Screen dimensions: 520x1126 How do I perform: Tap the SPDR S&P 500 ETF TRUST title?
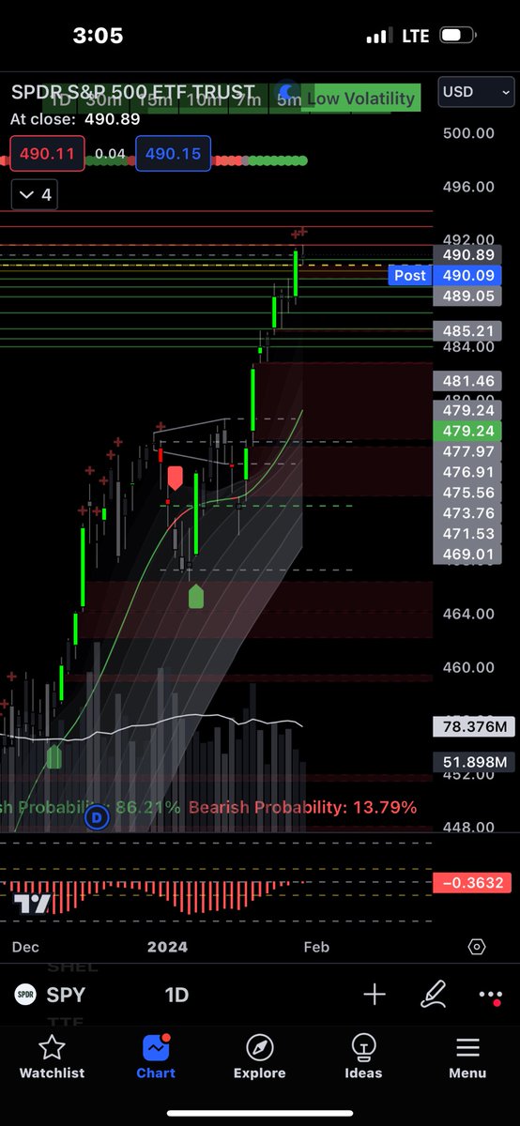click(133, 93)
